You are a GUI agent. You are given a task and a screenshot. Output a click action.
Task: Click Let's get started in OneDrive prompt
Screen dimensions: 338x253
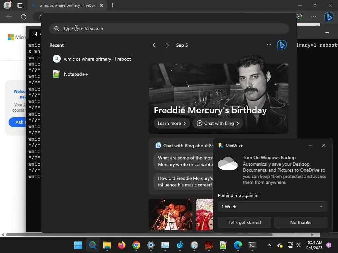(245, 222)
